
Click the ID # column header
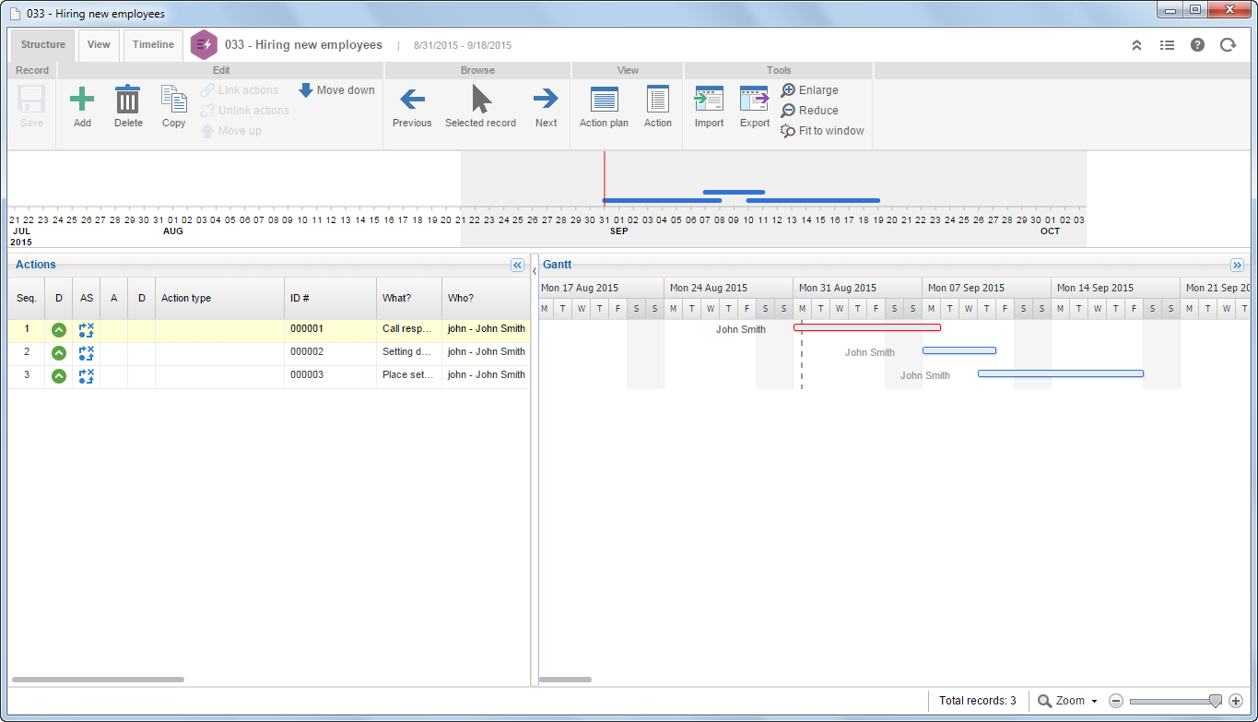pos(330,298)
